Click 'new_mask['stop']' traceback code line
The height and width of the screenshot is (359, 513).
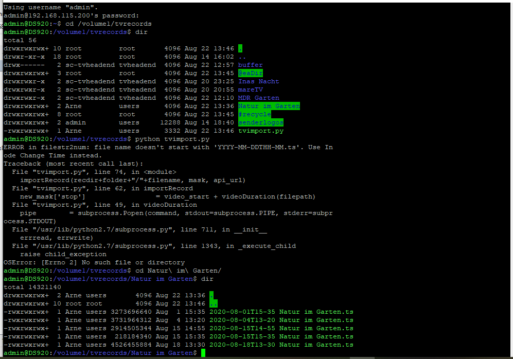[168, 196]
